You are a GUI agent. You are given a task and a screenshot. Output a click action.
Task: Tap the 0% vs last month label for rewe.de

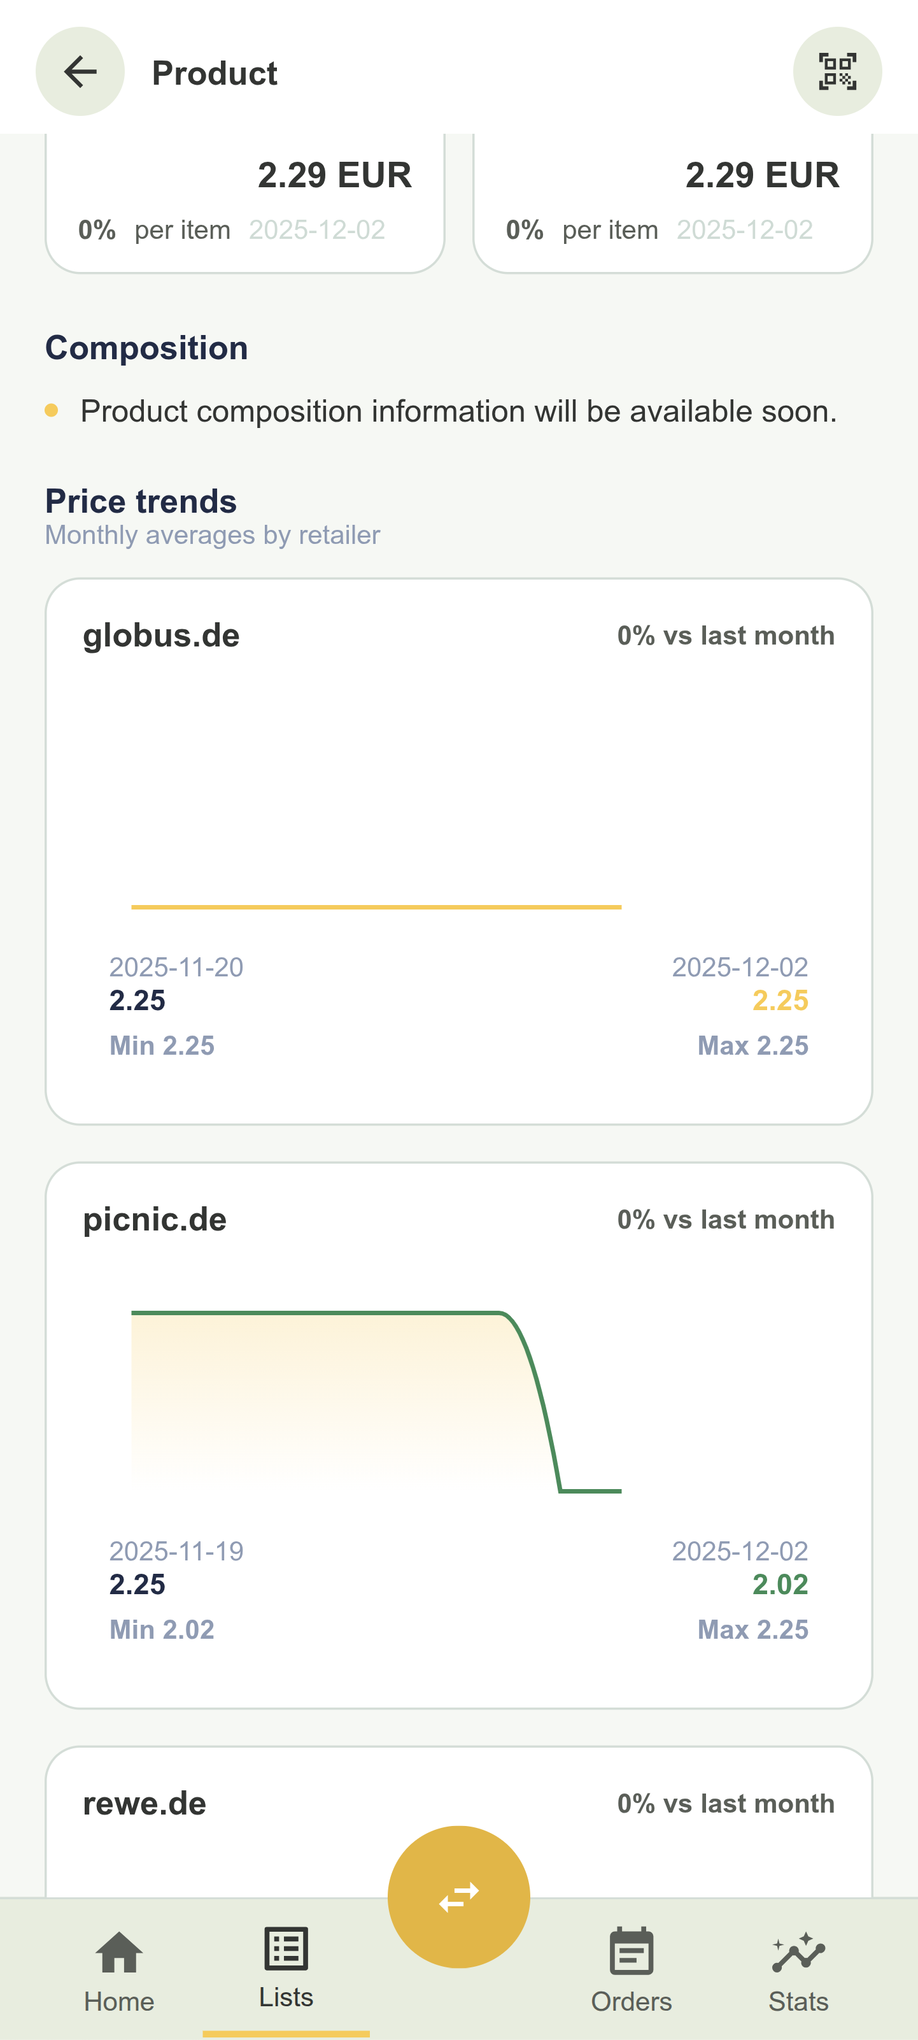(x=725, y=1803)
